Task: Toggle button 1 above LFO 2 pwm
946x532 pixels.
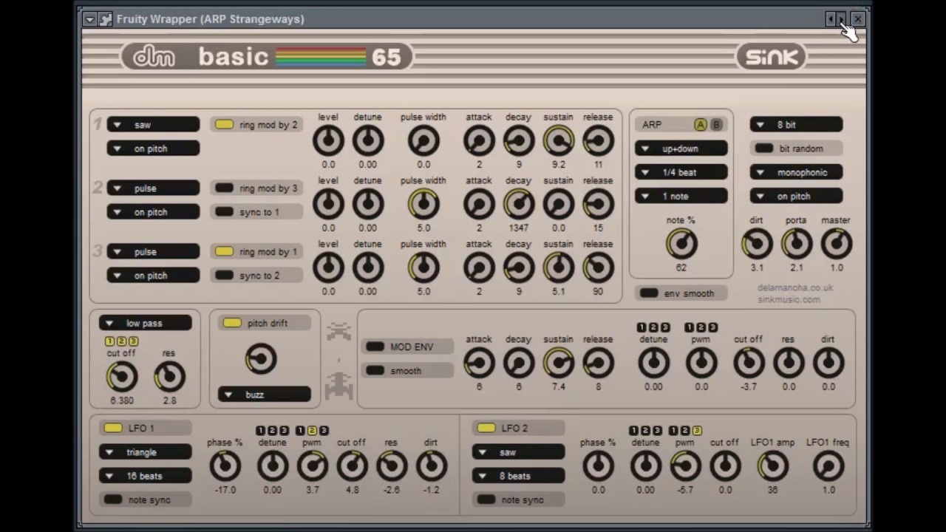Action: 673,430
